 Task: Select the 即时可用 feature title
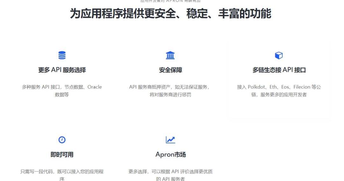tap(62, 155)
